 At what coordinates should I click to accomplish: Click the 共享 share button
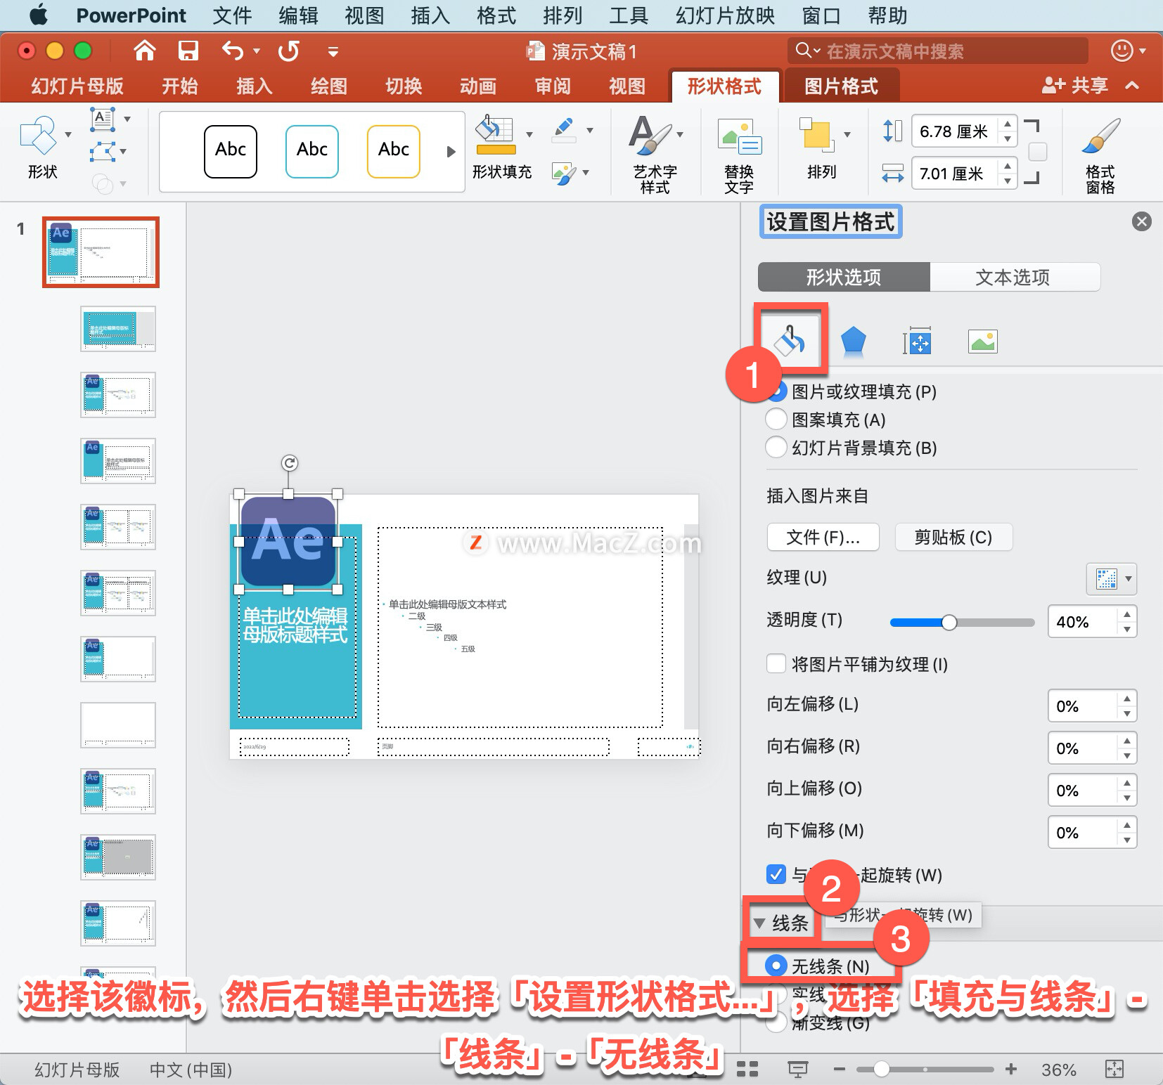1074,86
